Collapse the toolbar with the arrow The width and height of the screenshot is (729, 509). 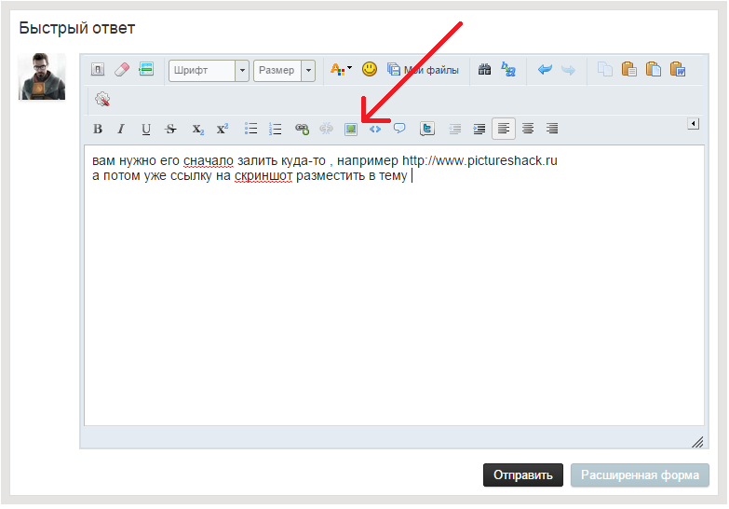(x=694, y=124)
